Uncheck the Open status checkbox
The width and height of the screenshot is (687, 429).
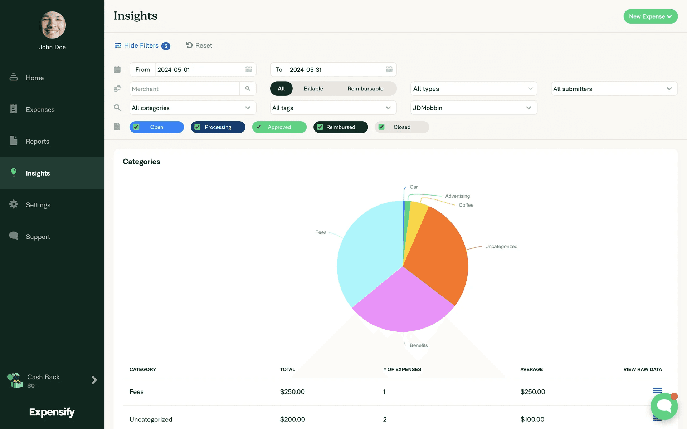coord(136,127)
